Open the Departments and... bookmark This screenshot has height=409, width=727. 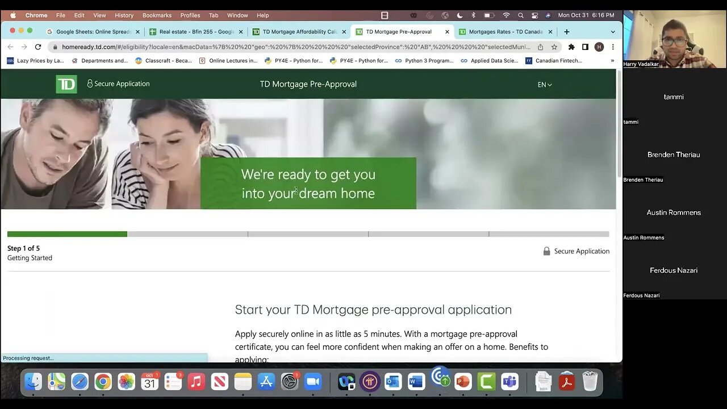(99, 61)
